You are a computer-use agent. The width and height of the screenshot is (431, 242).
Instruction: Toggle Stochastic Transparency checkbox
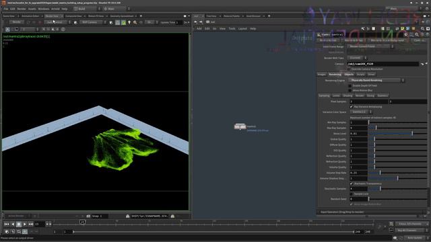click(x=352, y=184)
